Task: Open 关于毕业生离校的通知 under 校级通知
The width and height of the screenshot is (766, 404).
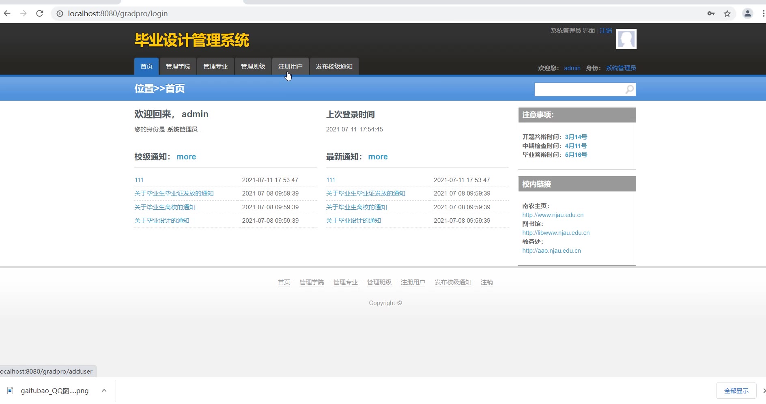Action: pyautogui.click(x=165, y=207)
